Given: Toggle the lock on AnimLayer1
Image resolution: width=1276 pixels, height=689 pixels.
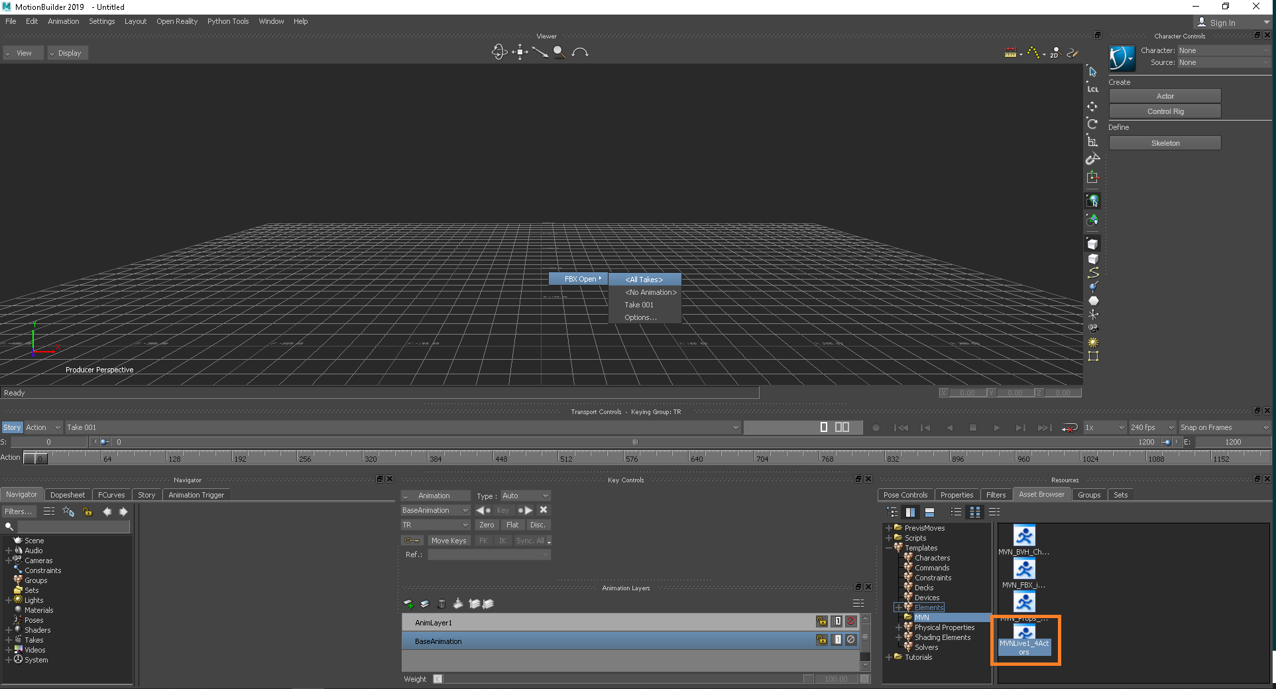Looking at the screenshot, I should (x=821, y=621).
